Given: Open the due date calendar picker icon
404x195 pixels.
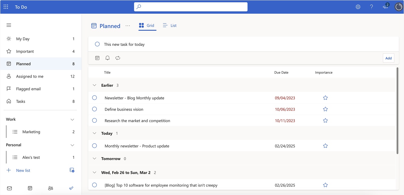Looking at the screenshot, I should pos(97,58).
